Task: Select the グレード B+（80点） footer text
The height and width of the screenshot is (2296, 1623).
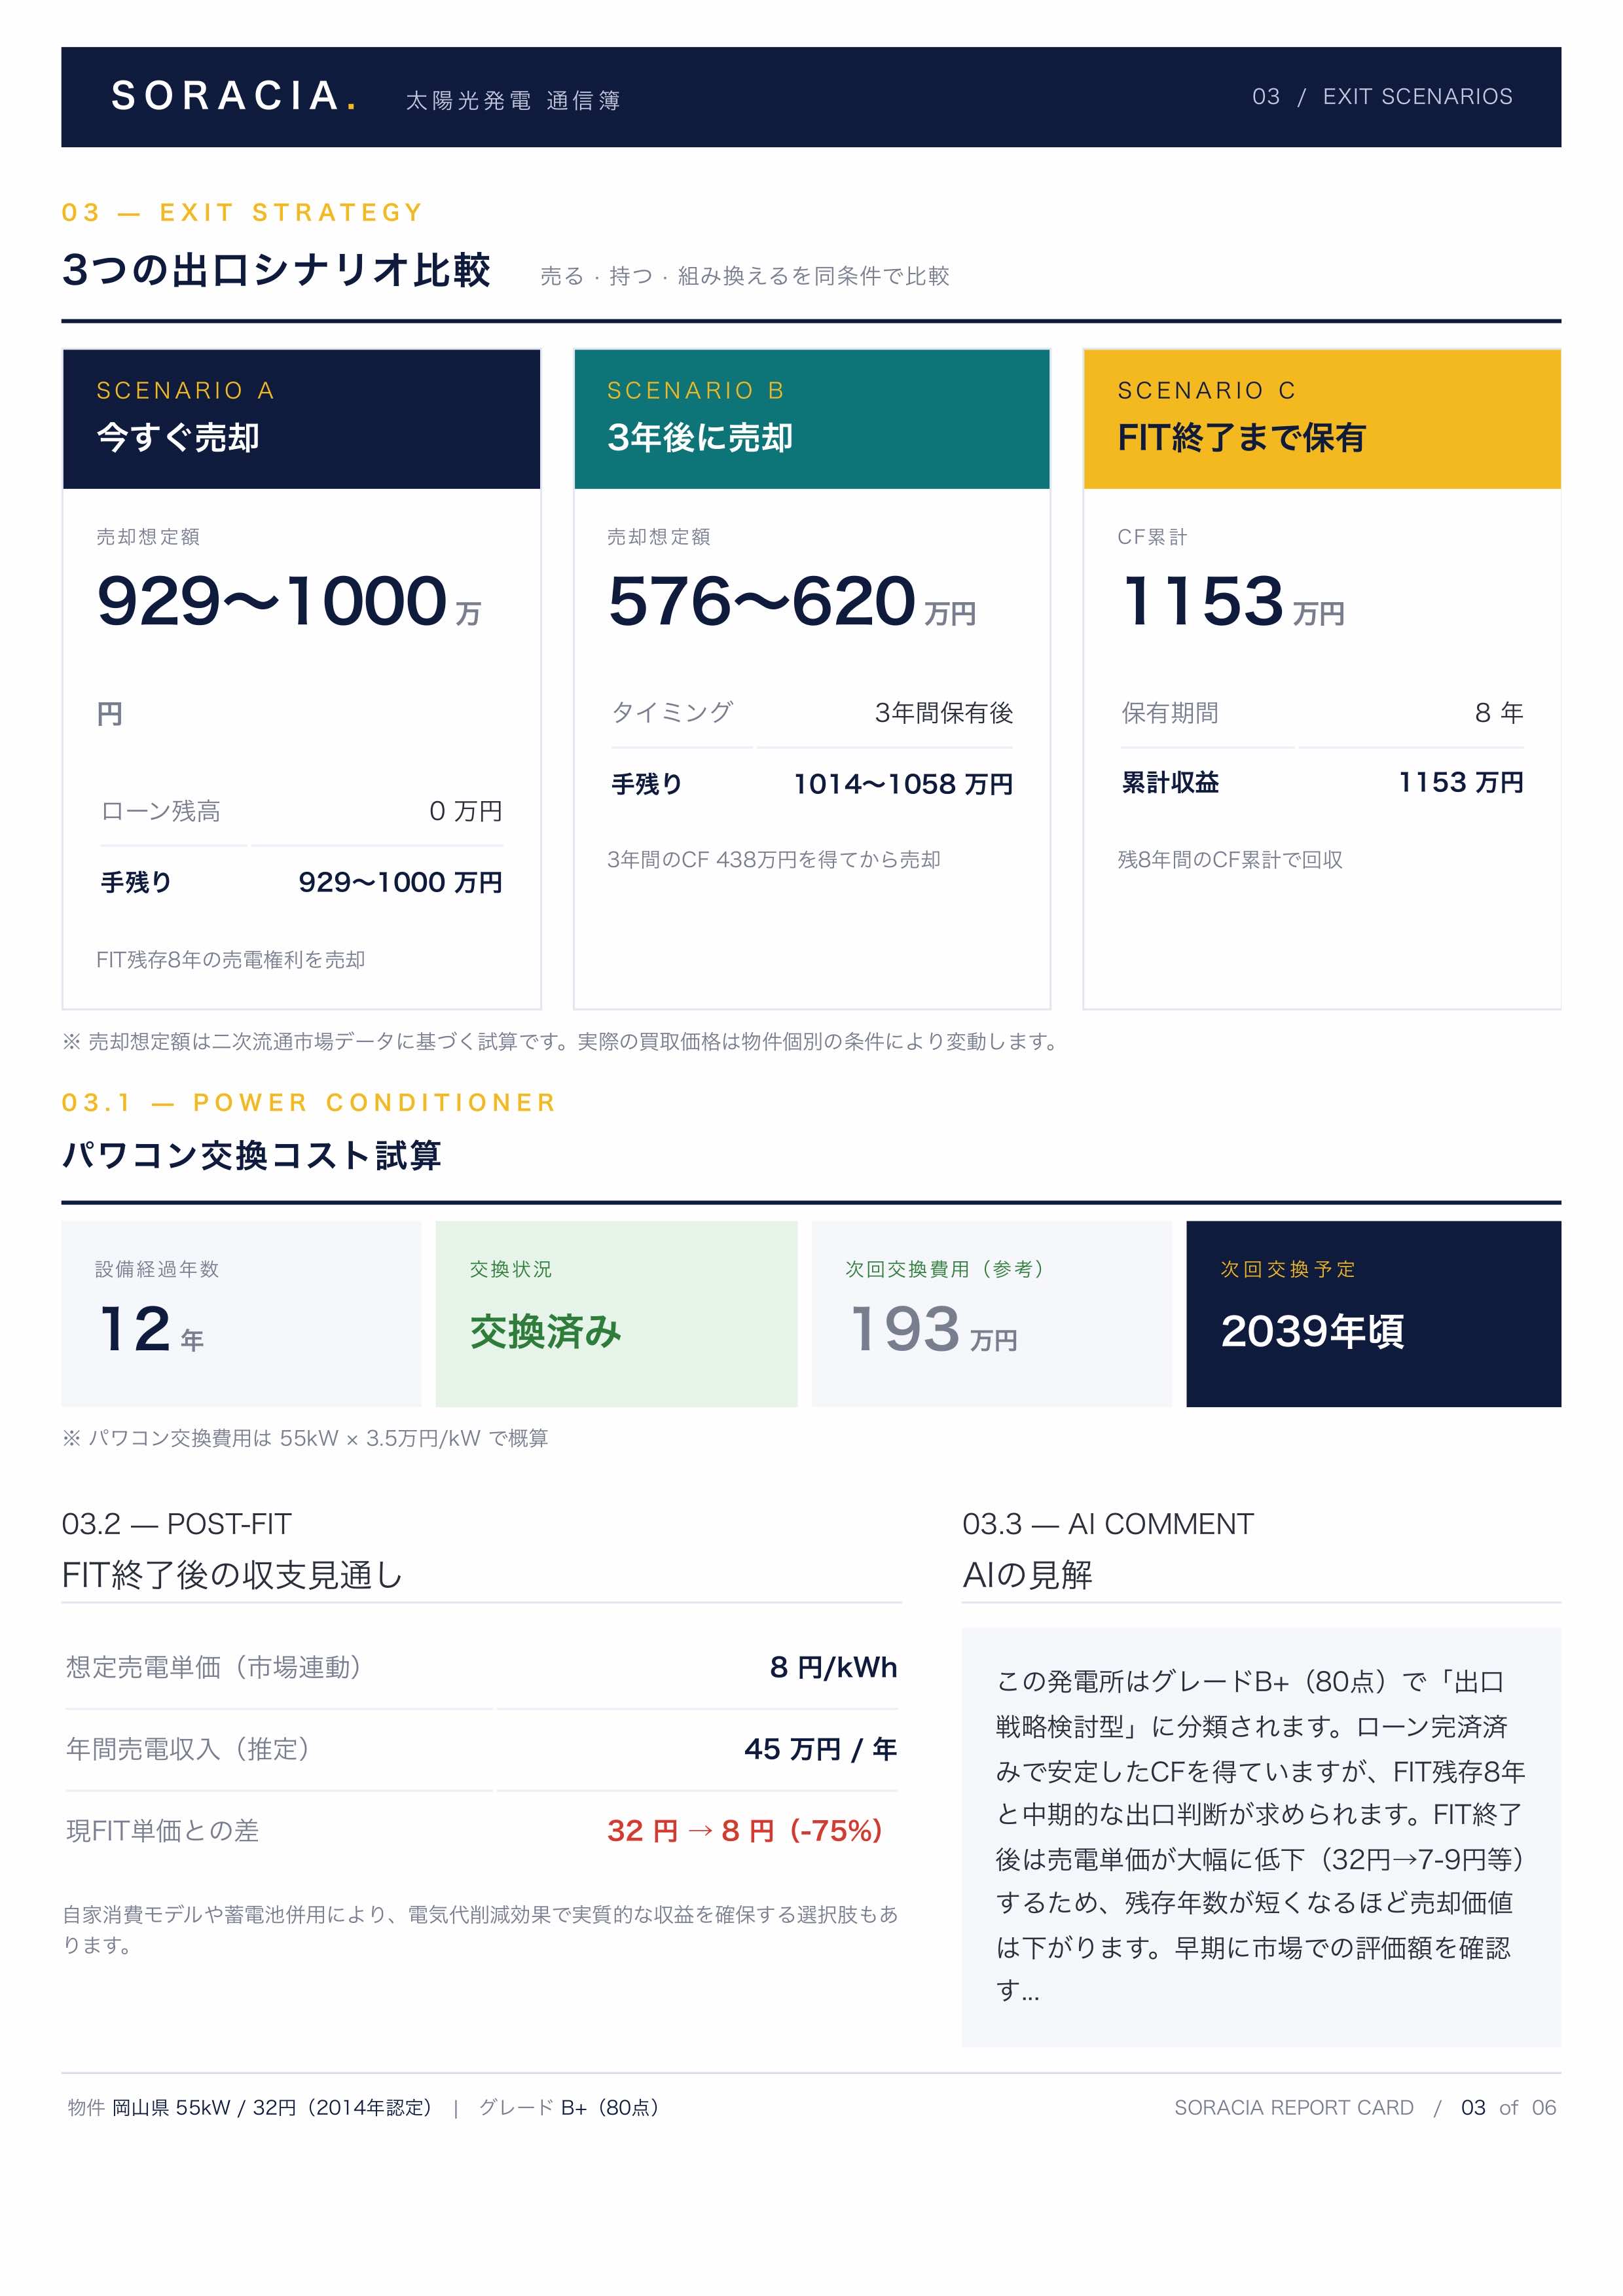Action: tap(570, 2107)
